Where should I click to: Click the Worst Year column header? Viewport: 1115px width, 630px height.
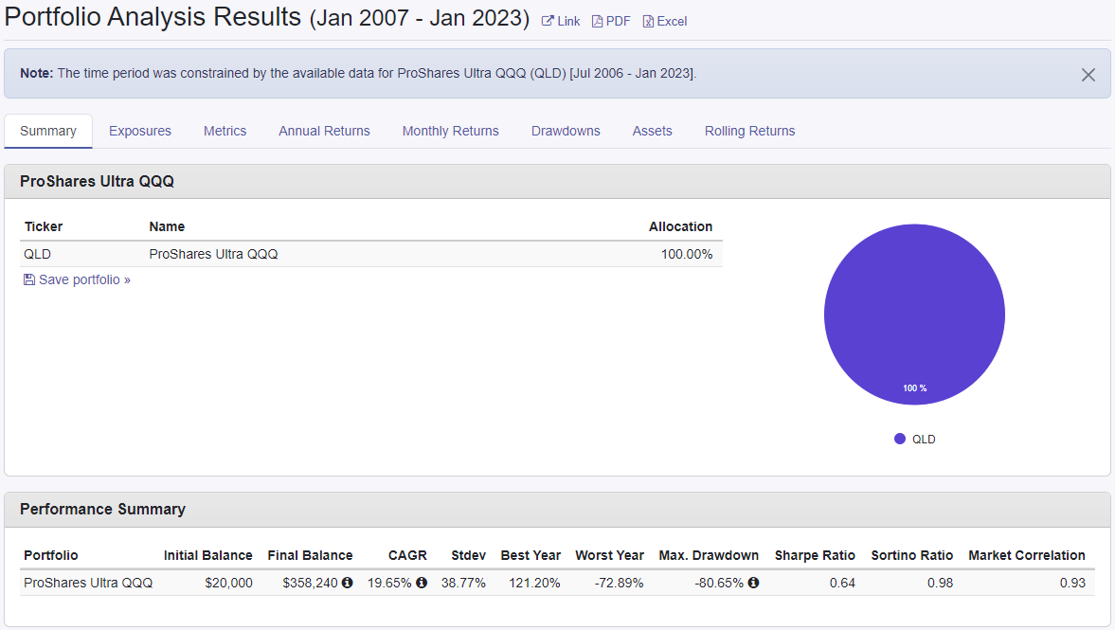coord(609,555)
